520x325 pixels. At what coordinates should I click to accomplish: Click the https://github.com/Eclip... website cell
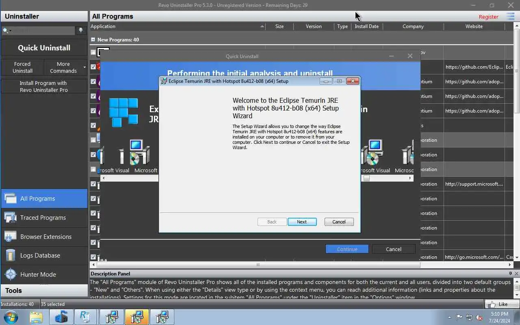pyautogui.click(x=474, y=67)
